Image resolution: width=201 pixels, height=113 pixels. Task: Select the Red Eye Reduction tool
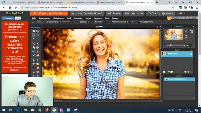pyautogui.click(x=34, y=72)
